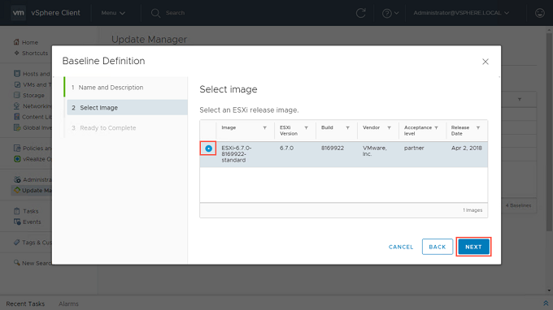Click the Global Inventory icon
This screenshot has width=553, height=310.
pos(17,127)
